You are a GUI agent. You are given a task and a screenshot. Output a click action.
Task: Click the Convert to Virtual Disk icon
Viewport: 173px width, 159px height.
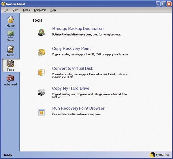[41, 72]
